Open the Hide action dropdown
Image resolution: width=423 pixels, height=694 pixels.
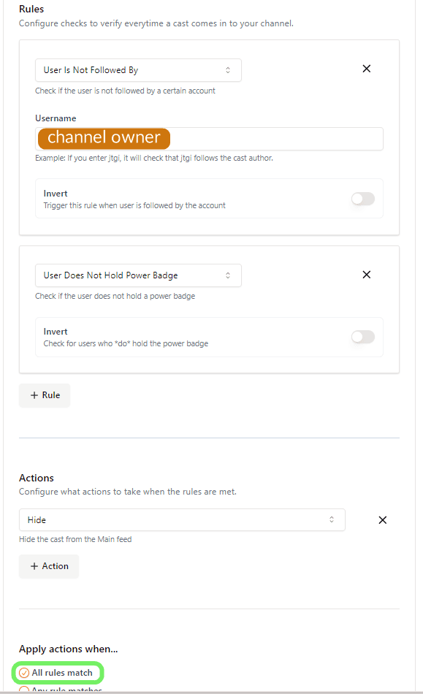182,519
